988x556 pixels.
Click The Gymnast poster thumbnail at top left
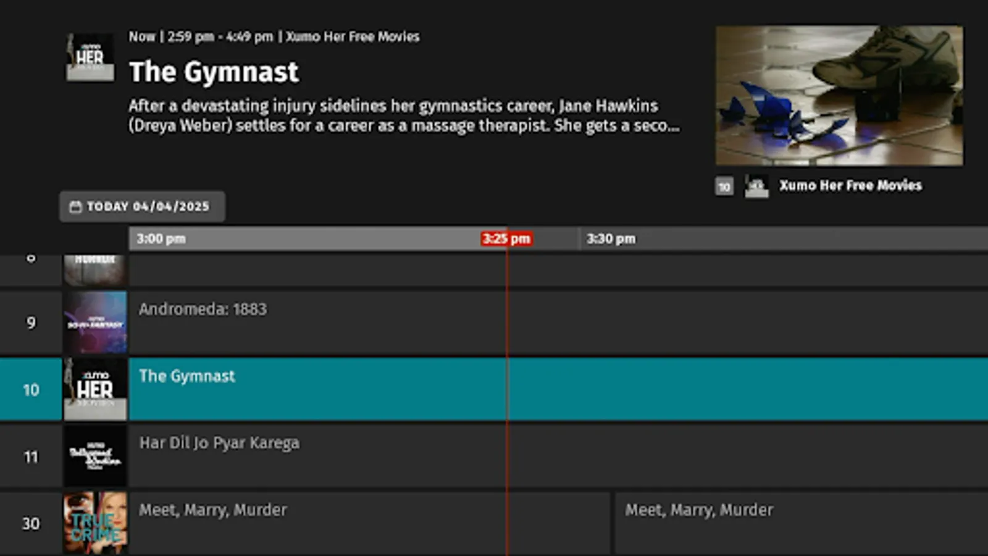pos(90,57)
